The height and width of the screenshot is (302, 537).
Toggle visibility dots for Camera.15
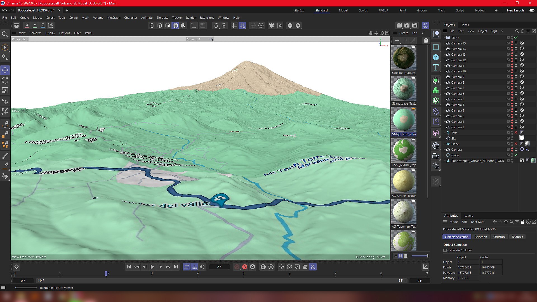[x=512, y=43]
